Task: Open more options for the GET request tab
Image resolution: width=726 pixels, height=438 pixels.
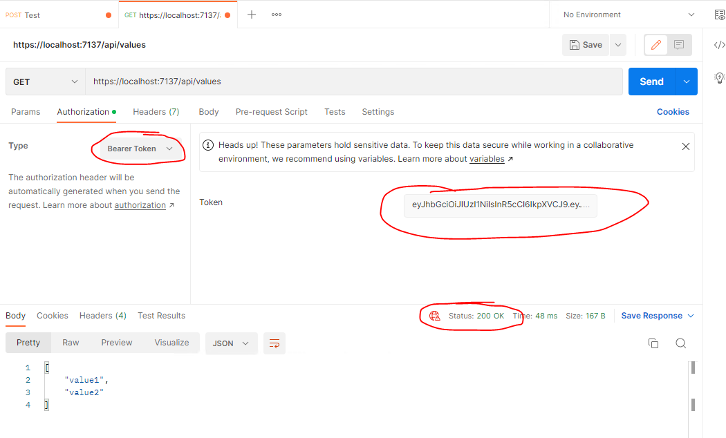Action: point(276,14)
